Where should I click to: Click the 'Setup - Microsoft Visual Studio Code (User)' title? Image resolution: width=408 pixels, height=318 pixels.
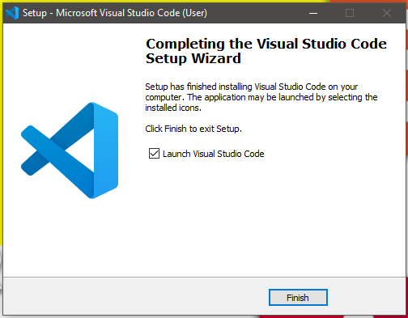click(115, 13)
